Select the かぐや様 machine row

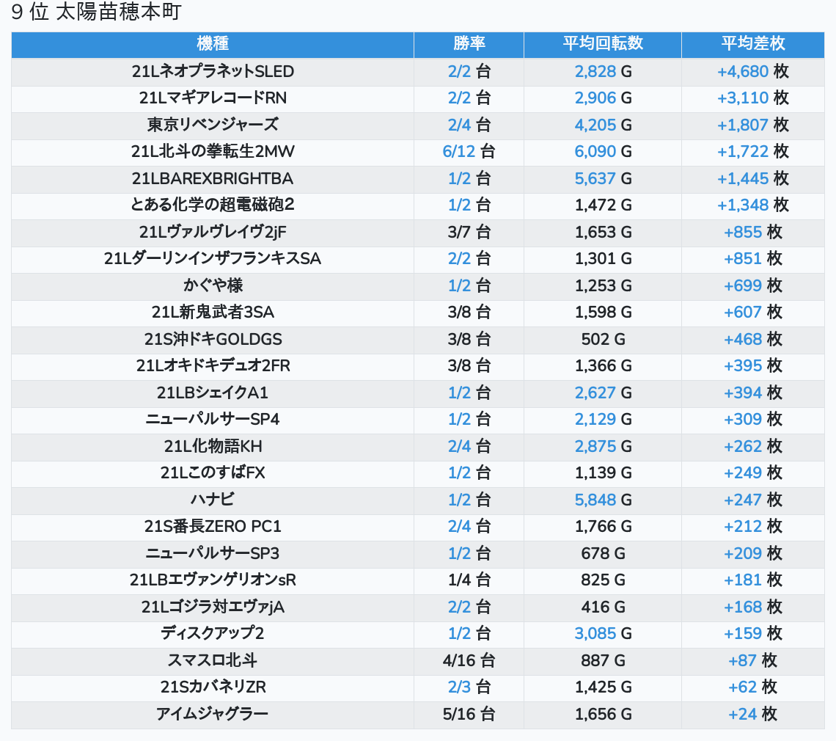[x=213, y=285]
